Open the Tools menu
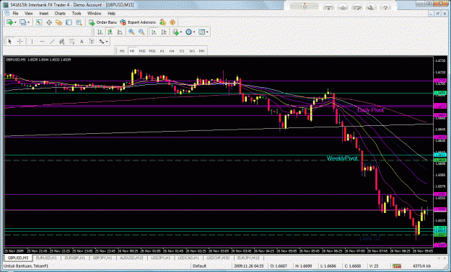 [76, 14]
